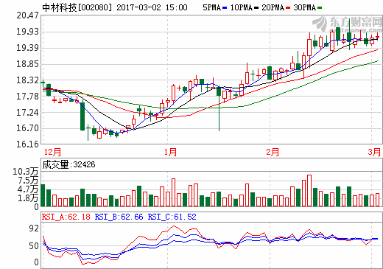Click the 20.47 price axis label

click(27, 15)
